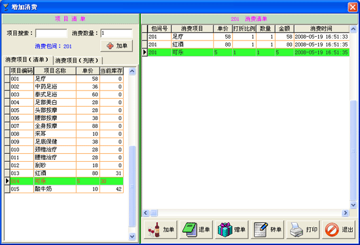
Task: Switch to 消费项目(列表) tab
Action: pyautogui.click(x=77, y=60)
